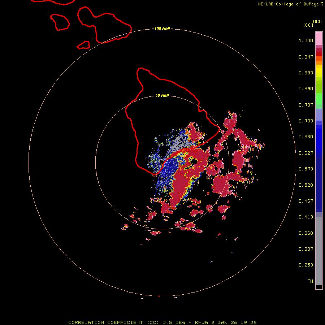Click the 100 NMI range ring label

pyautogui.click(x=162, y=29)
